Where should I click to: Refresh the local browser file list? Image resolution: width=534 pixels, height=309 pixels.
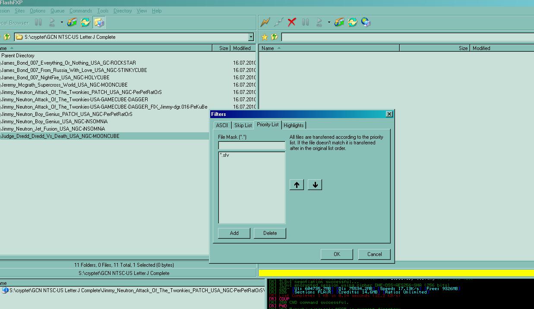tap(85, 22)
